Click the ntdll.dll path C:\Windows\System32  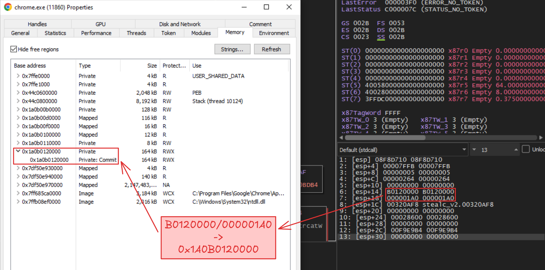(229, 201)
